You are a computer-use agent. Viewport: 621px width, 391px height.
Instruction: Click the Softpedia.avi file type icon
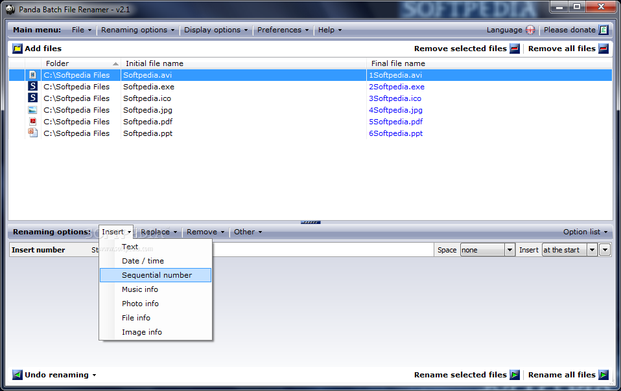33,75
